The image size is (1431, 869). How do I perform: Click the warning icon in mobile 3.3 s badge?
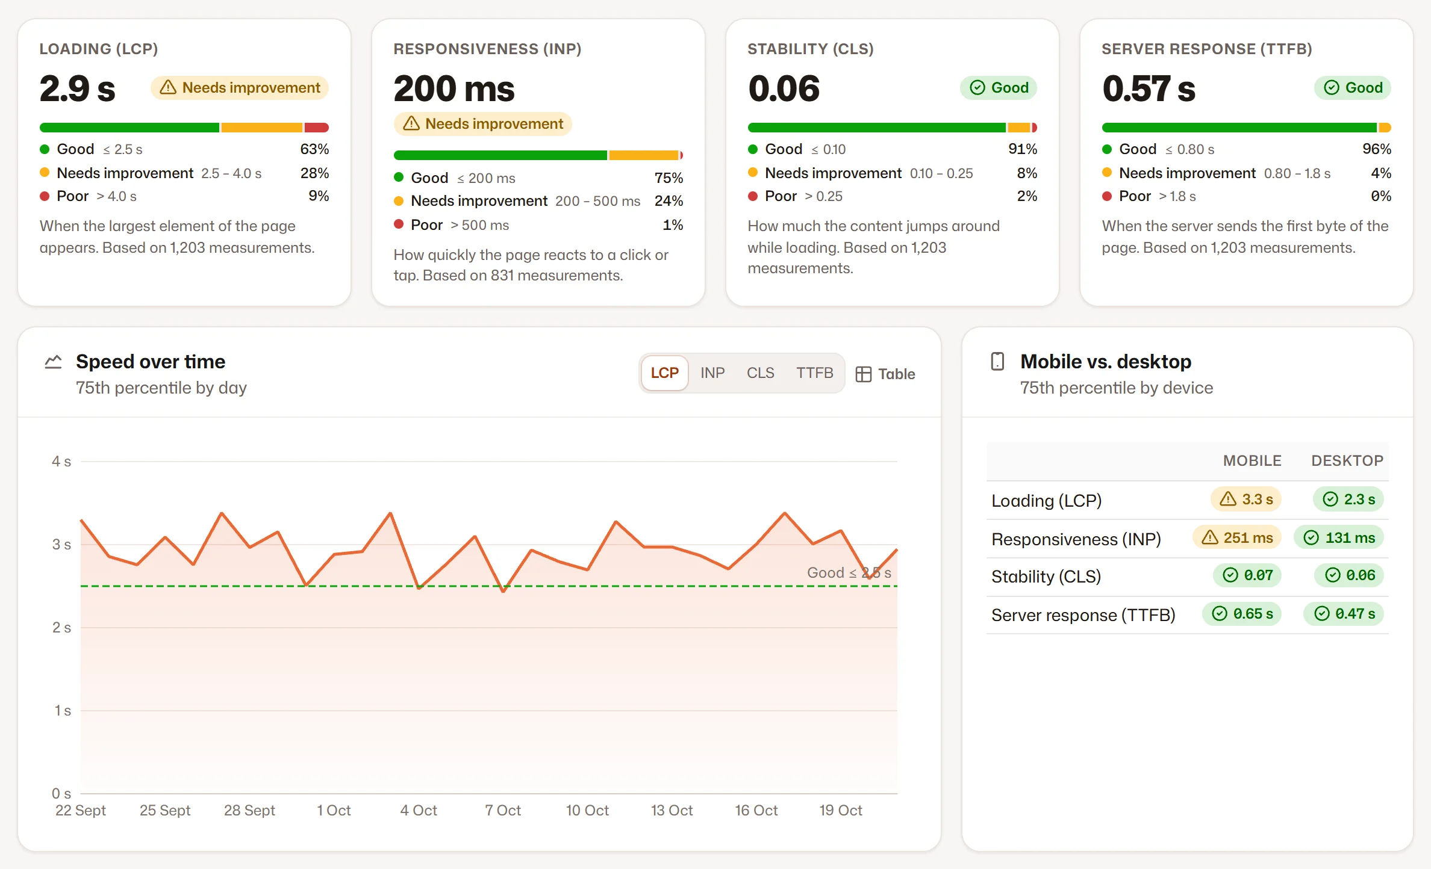(1228, 499)
